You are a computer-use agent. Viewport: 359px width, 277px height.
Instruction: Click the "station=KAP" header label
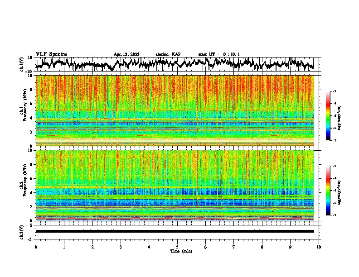point(168,54)
